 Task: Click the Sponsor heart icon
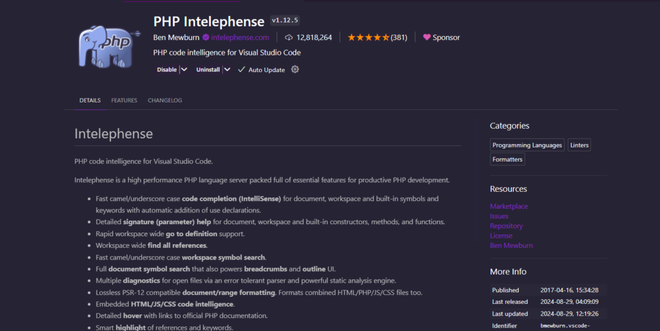point(427,37)
